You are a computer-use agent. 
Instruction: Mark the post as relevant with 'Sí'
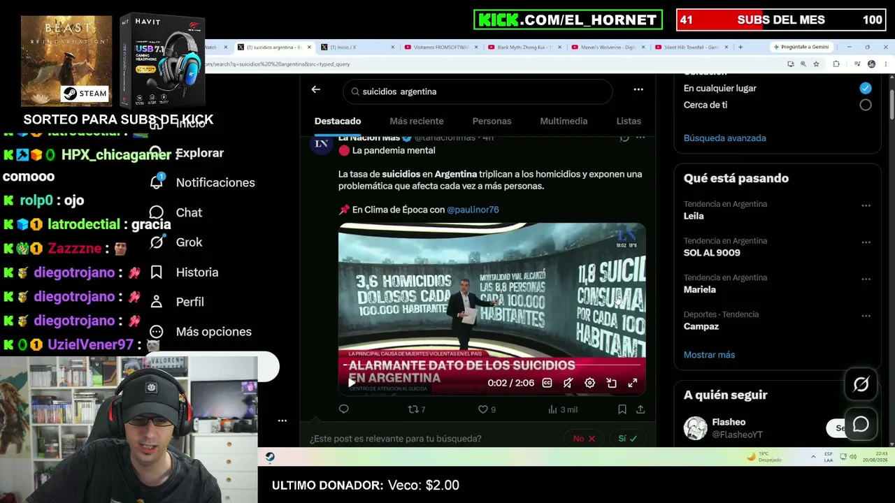point(627,439)
